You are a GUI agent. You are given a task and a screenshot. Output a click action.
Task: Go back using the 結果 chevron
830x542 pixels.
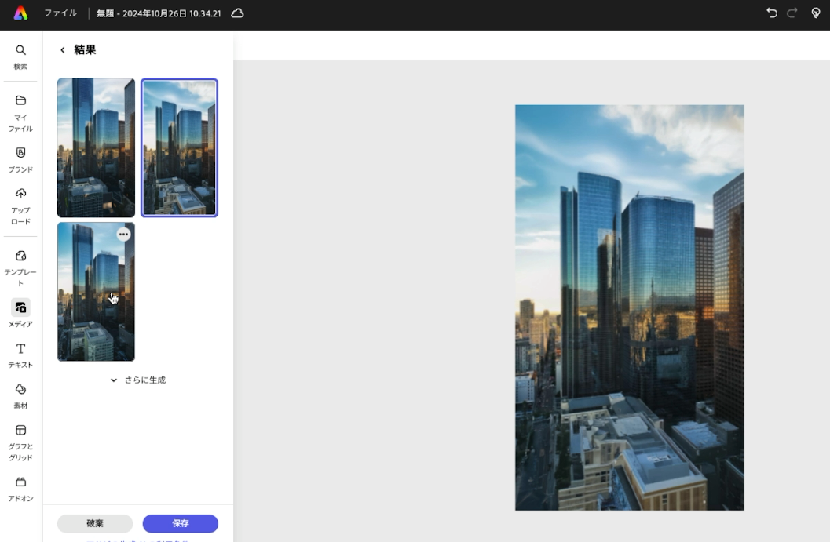click(63, 50)
